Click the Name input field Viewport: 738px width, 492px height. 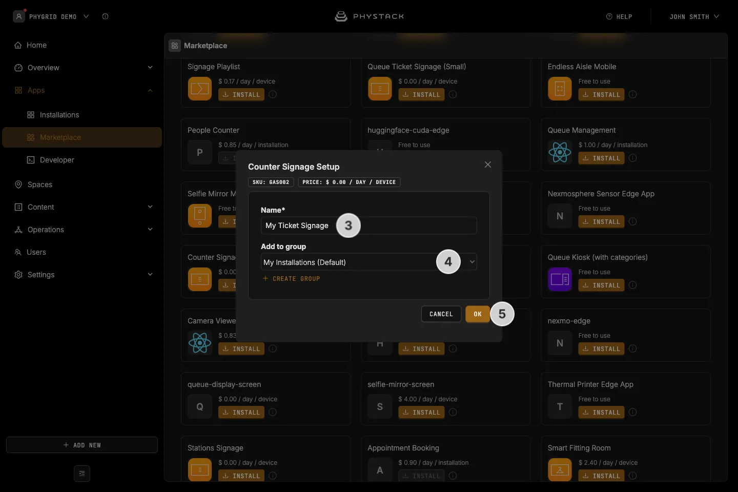369,225
